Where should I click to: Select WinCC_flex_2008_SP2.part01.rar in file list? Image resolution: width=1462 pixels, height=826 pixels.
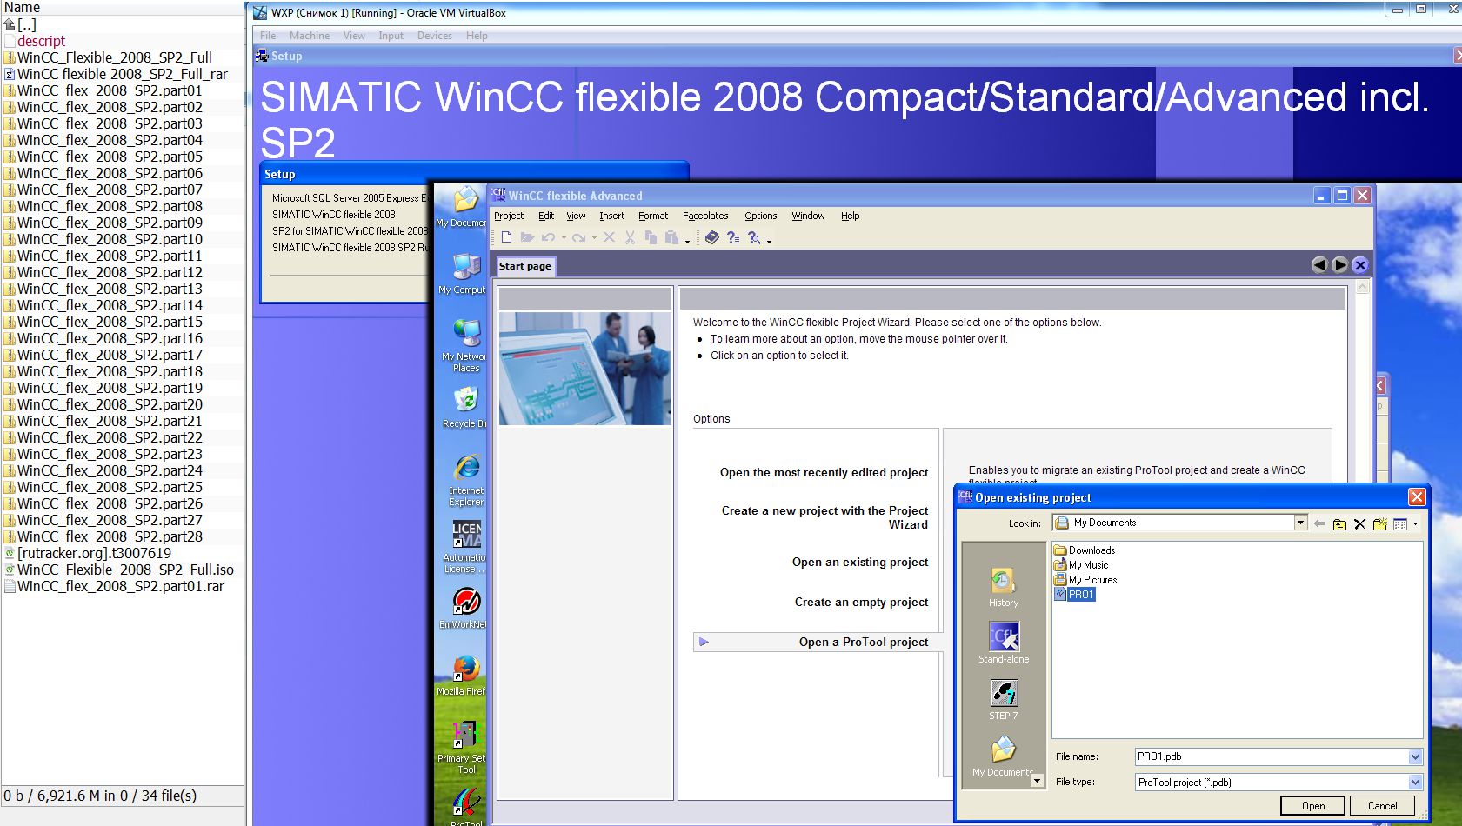point(120,586)
